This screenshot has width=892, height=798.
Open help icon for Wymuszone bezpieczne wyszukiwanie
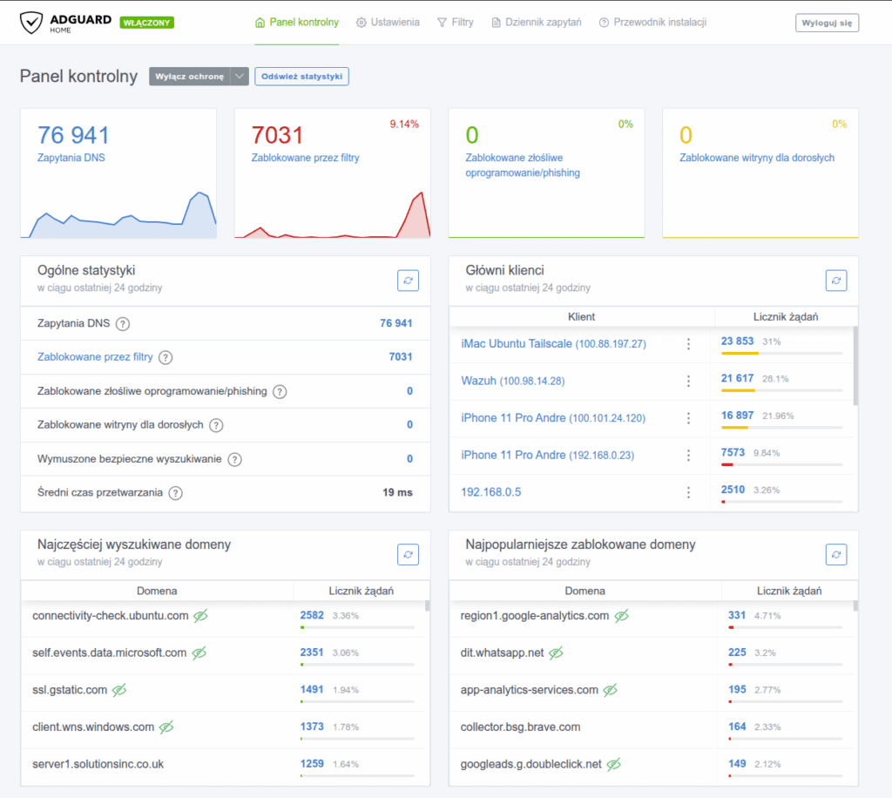pyautogui.click(x=234, y=459)
